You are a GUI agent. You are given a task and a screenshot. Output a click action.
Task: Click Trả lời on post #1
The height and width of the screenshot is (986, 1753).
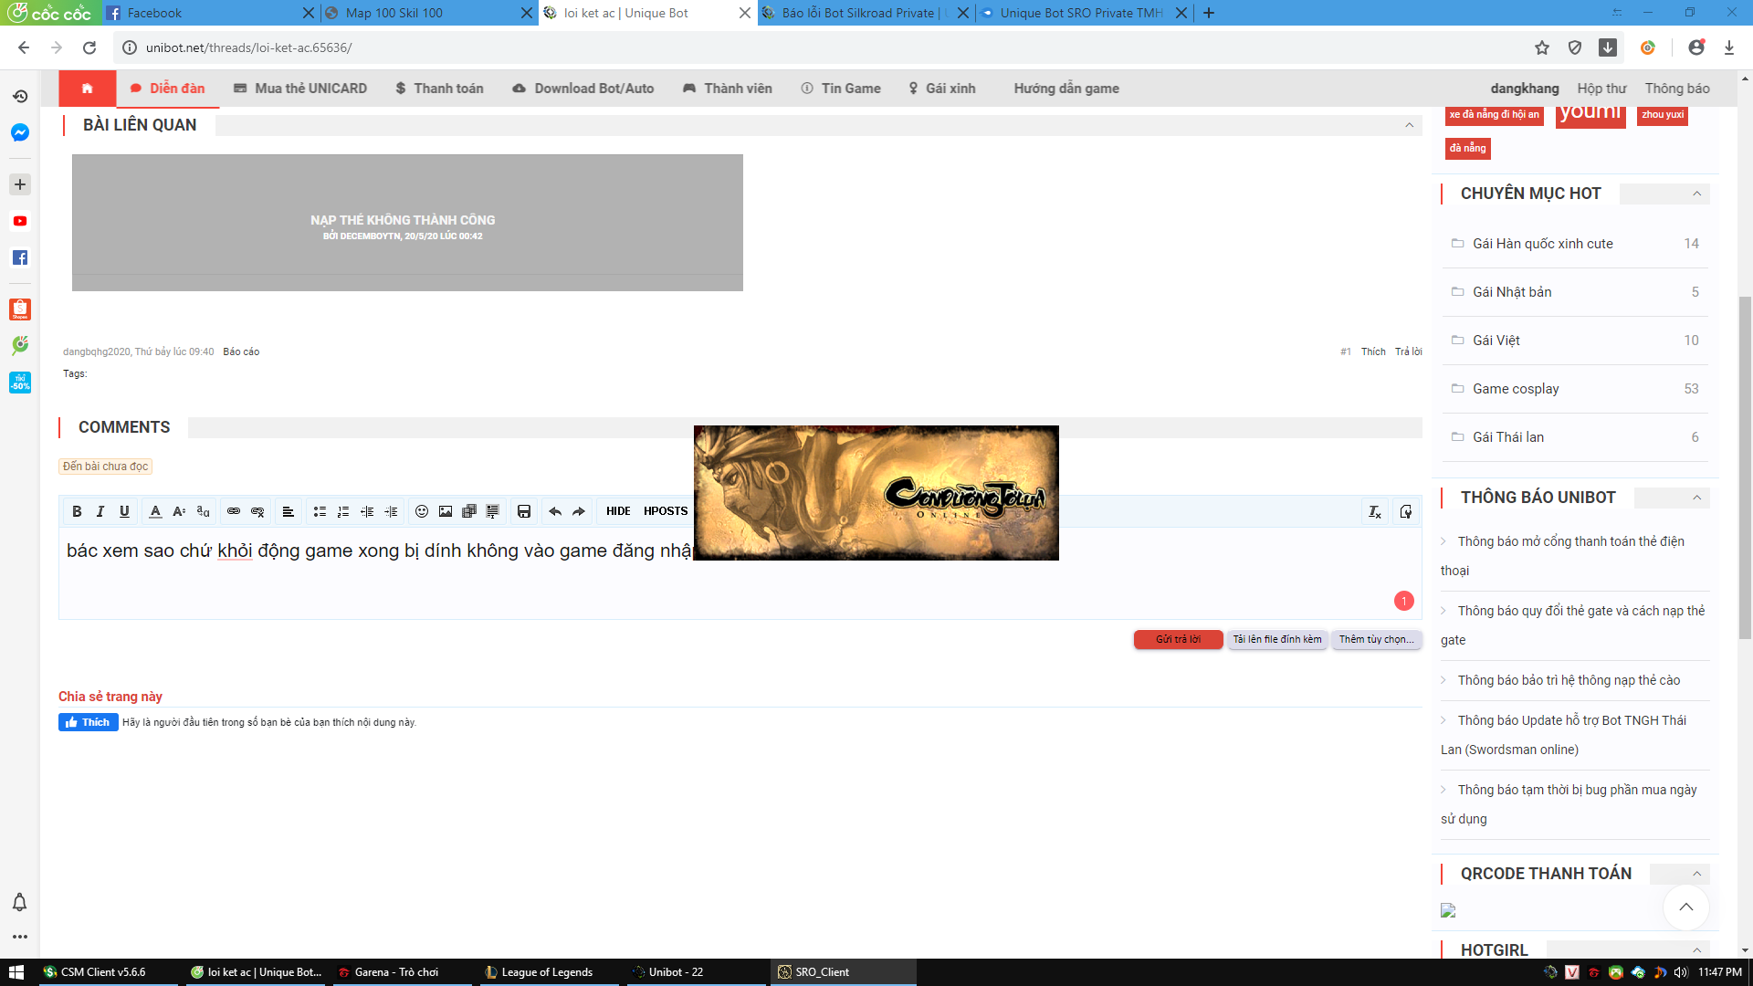pyautogui.click(x=1408, y=351)
